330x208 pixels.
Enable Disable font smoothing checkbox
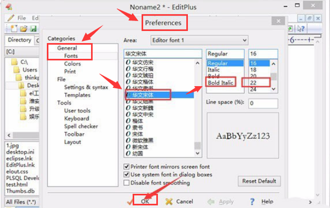126,183
